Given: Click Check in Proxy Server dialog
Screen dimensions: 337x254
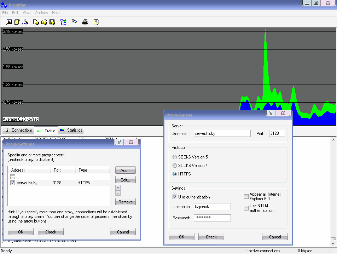Looking at the screenshot, I should tap(211, 237).
